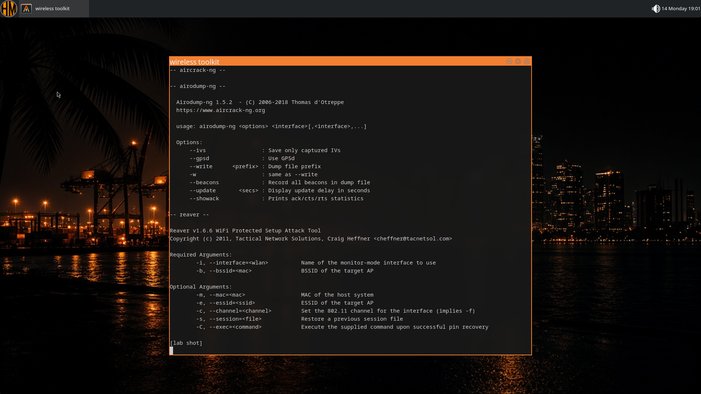Click 'same as --write' description
This screenshot has height=394, width=701.
293,174
